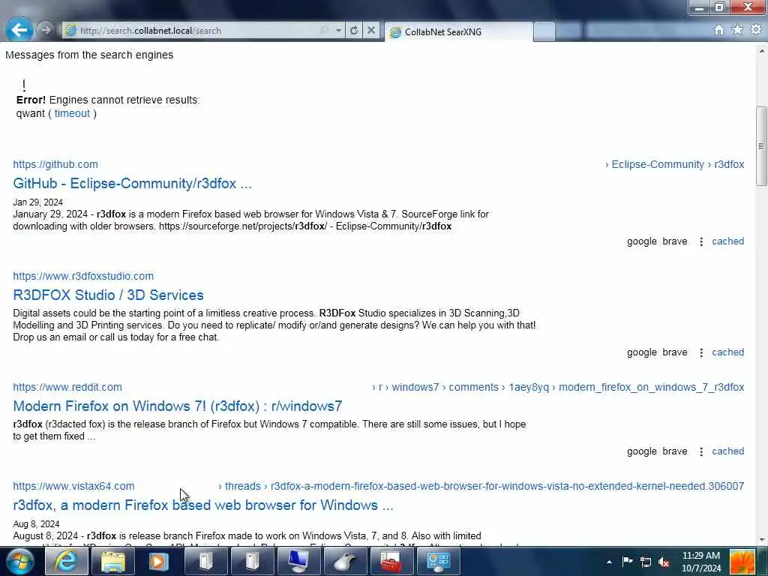Open the control panel taskbar icon
768x576 pixels.
pos(438,561)
